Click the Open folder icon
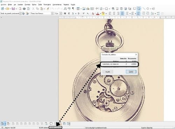 coord(8,9)
